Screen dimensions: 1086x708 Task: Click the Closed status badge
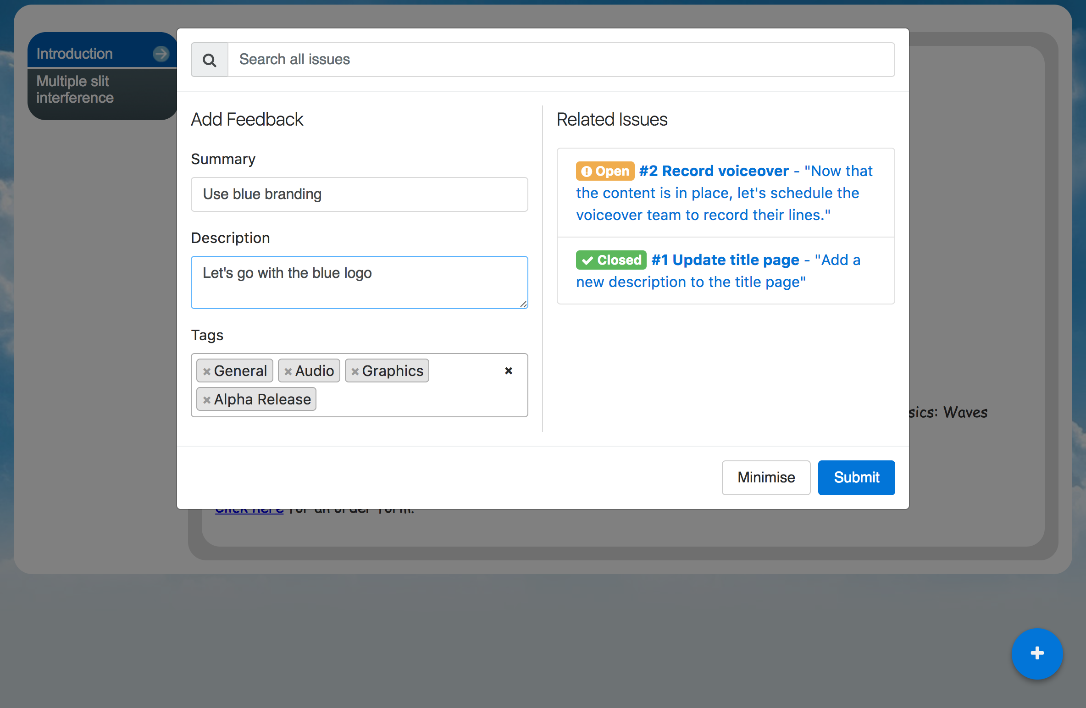[611, 260]
